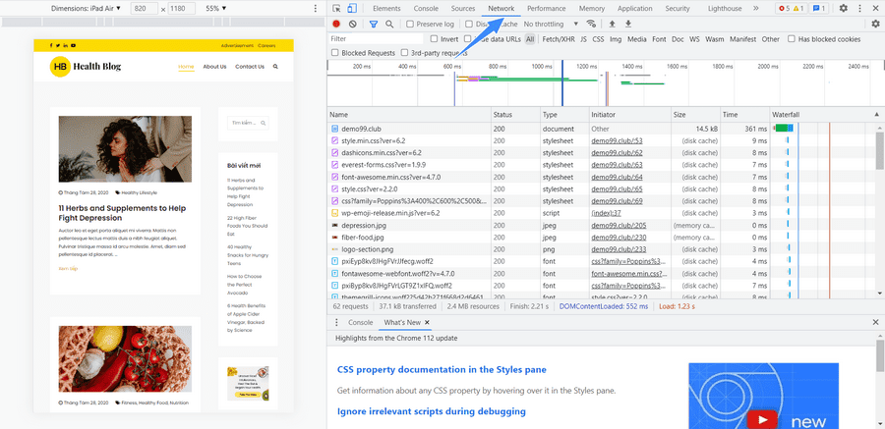Open network search via magnifier icon
885x429 pixels.
pyautogui.click(x=389, y=25)
